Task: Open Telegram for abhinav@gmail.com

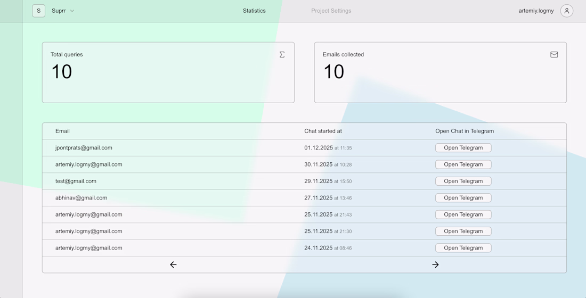Action: (x=463, y=198)
